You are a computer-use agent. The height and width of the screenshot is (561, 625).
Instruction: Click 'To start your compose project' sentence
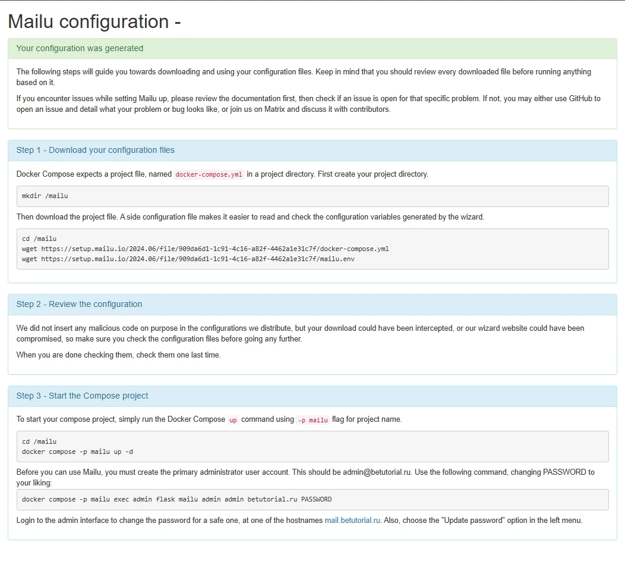(x=209, y=419)
